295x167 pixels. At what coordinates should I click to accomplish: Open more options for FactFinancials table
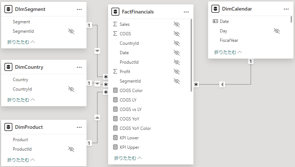186,12
